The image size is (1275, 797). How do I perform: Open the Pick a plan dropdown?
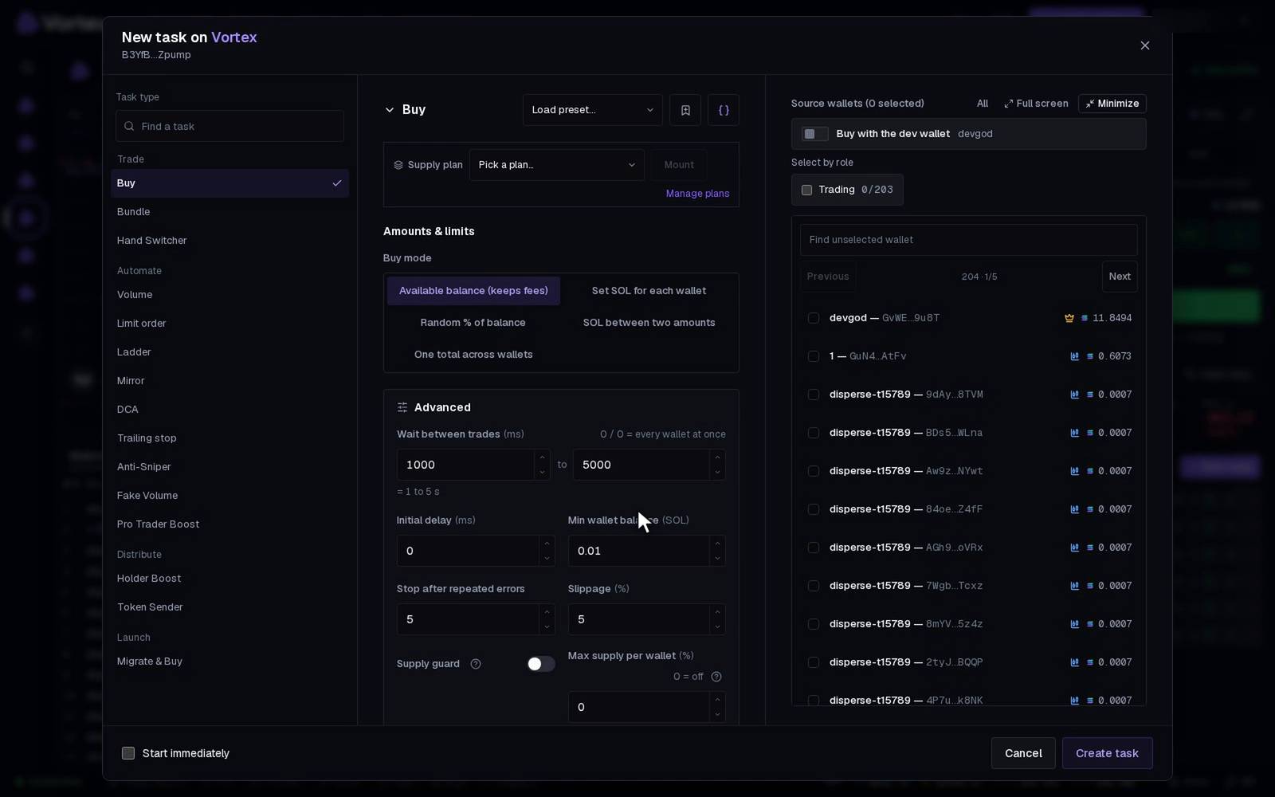[556, 165]
